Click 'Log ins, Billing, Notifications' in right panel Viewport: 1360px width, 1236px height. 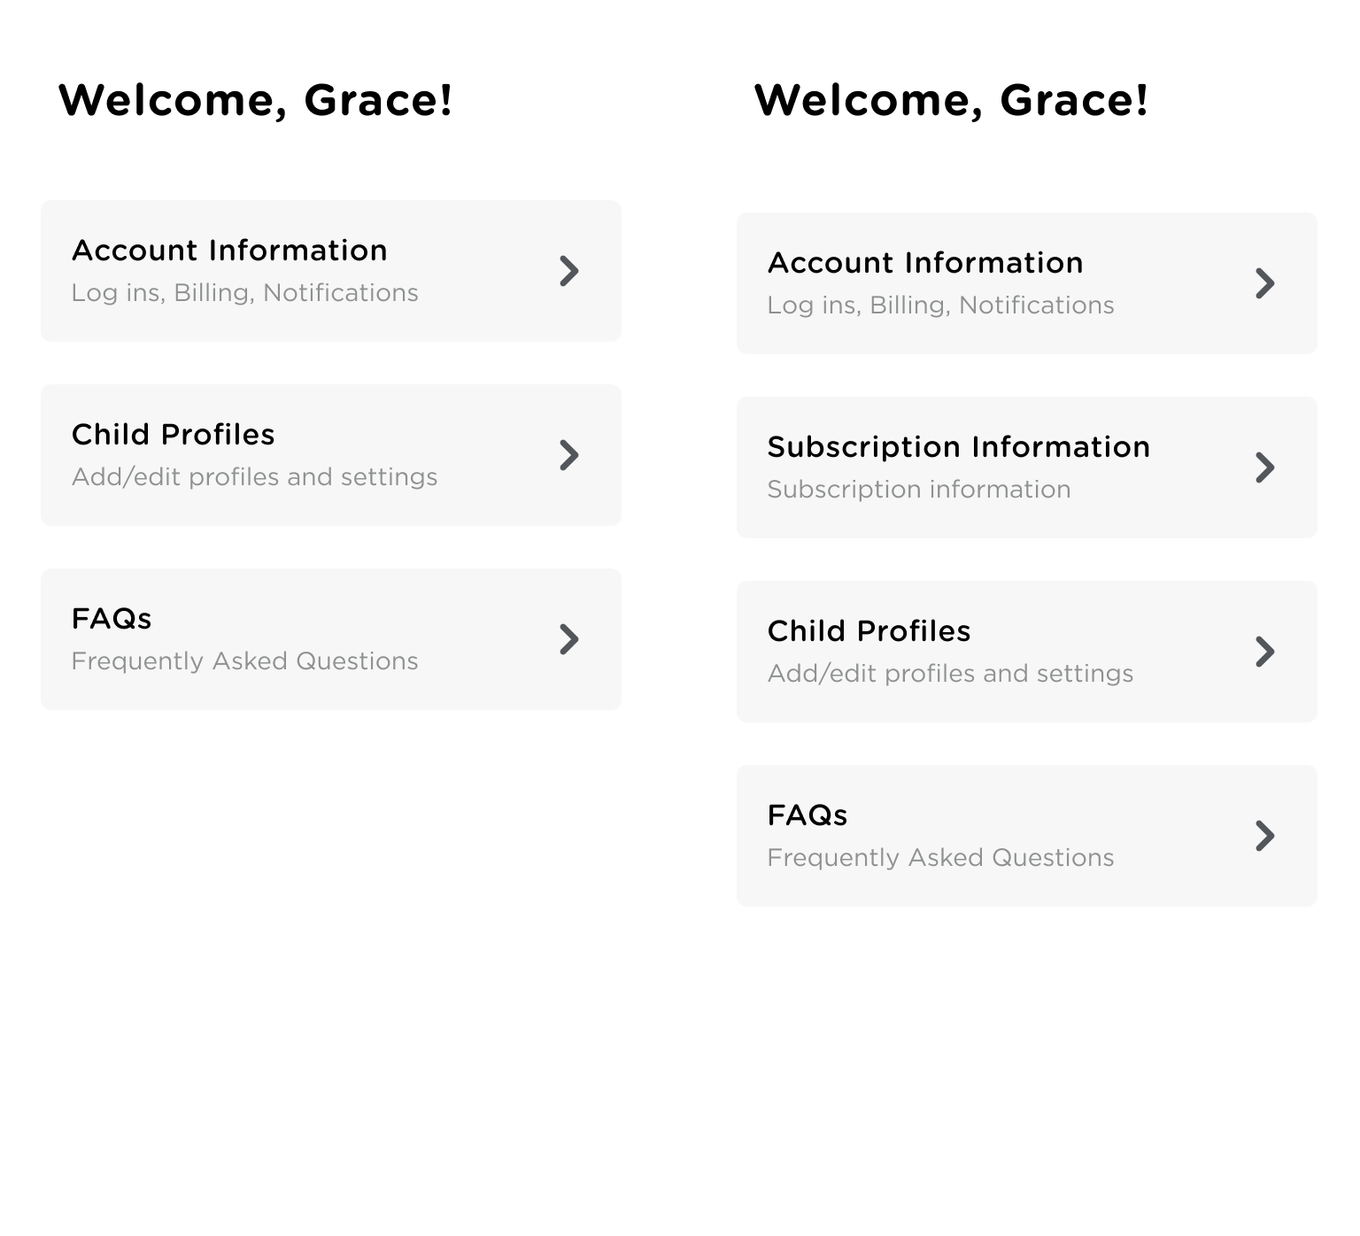point(940,305)
